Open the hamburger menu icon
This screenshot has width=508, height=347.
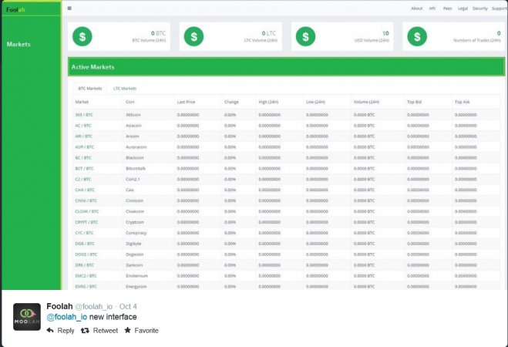pyautogui.click(x=69, y=8)
